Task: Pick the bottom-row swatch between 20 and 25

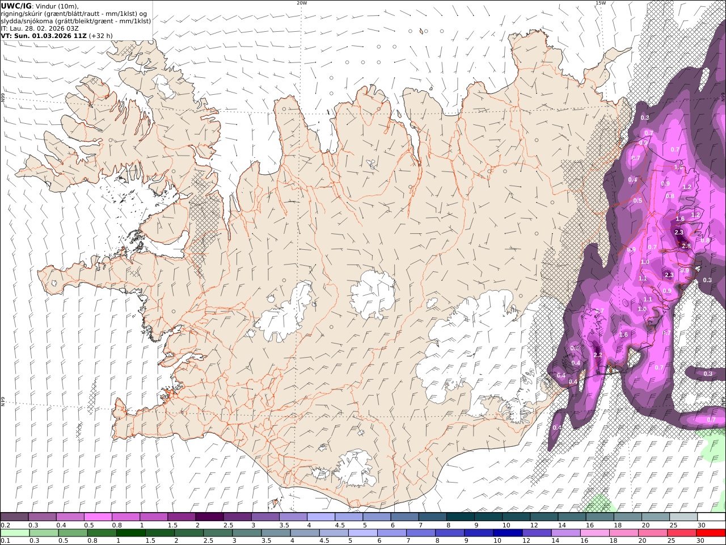Action: click(x=653, y=533)
